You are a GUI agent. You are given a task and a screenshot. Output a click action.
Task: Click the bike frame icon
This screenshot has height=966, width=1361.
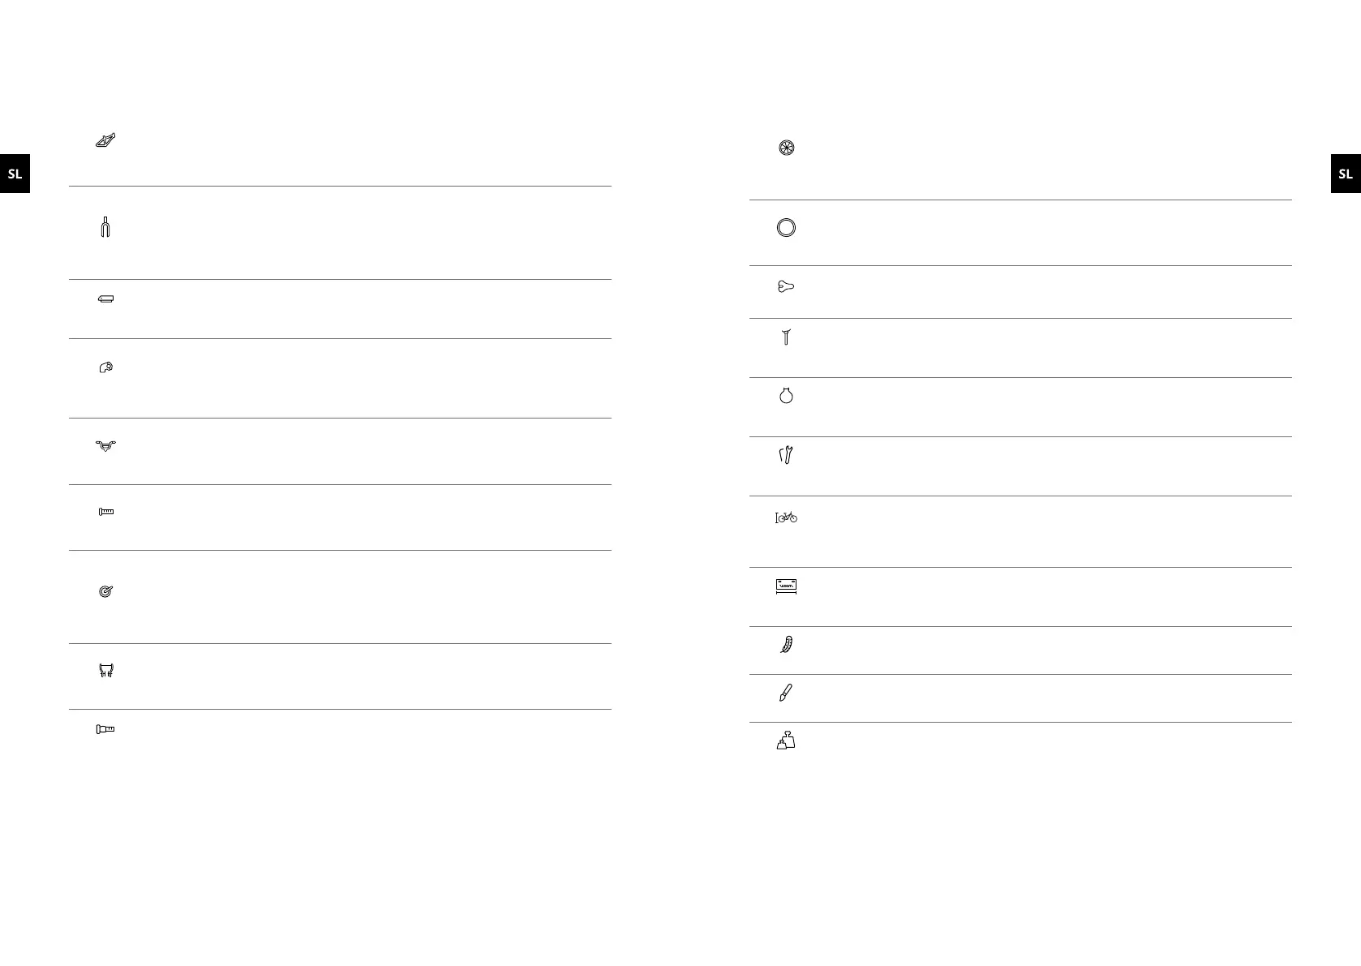[x=105, y=141]
